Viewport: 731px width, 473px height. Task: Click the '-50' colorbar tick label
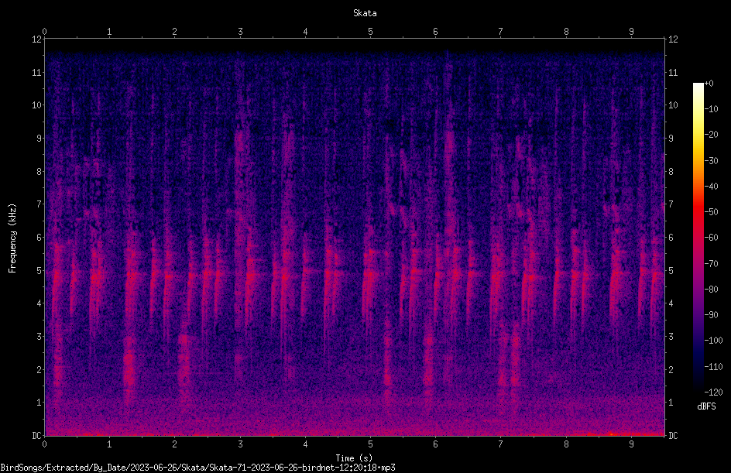coord(712,212)
